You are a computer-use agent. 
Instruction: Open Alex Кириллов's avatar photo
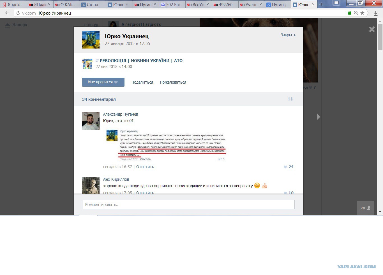[91, 186]
